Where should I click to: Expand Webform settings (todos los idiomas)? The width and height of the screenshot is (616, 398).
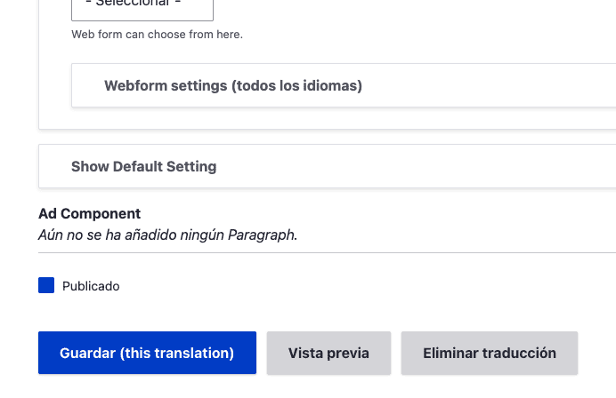tap(232, 86)
